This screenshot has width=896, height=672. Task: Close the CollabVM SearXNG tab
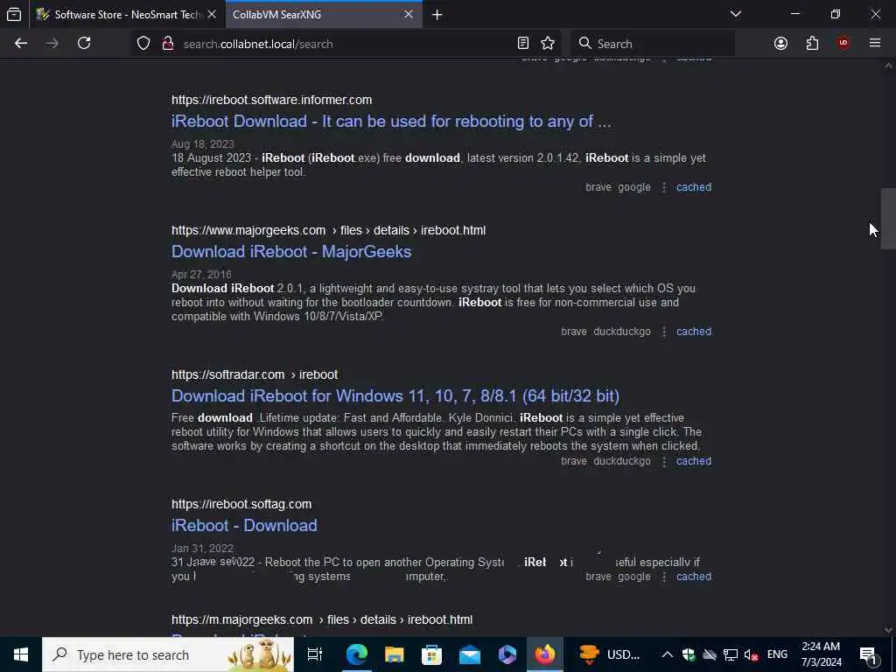(x=409, y=15)
